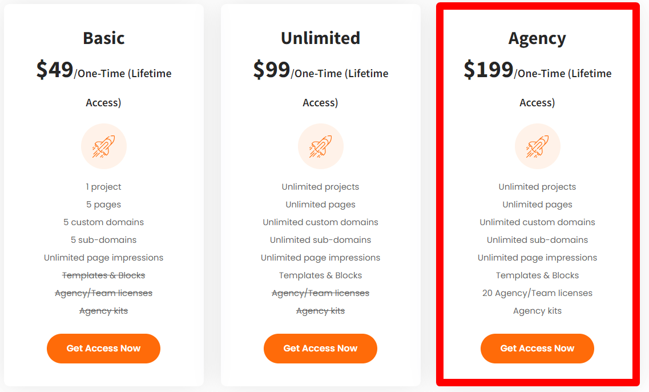The image size is (649, 392).
Task: Click struck-through Agency kits in Unlimited plan
Action: [320, 311]
